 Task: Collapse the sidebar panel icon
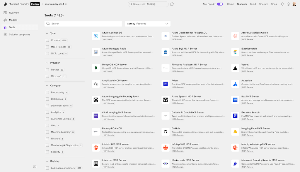pos(35,167)
